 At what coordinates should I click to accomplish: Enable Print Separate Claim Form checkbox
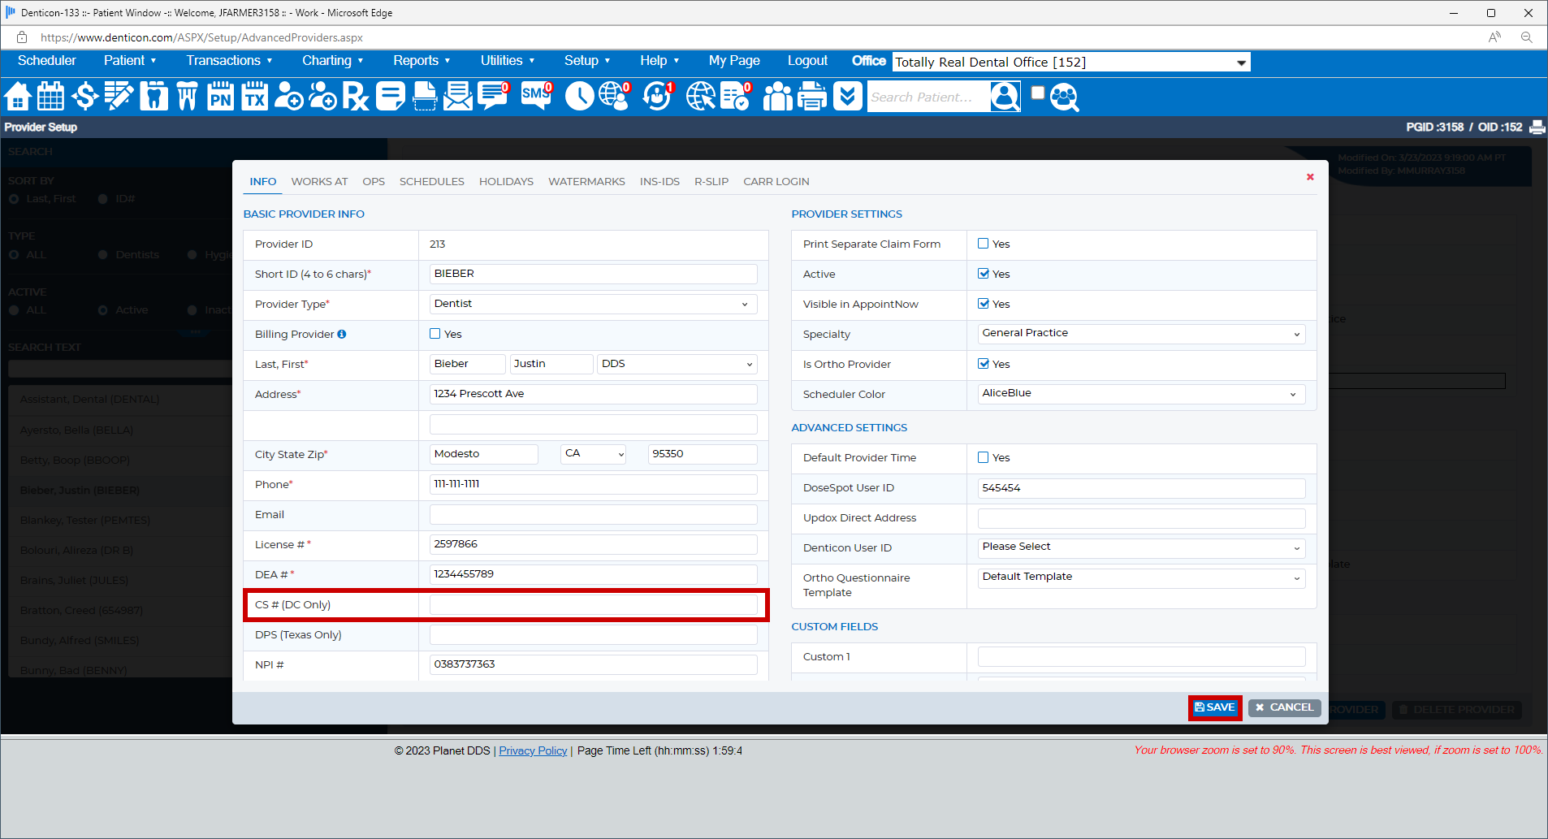pos(984,244)
